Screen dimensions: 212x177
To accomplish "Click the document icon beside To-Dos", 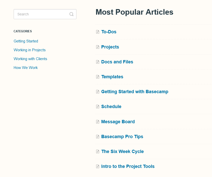I will [97, 32].
